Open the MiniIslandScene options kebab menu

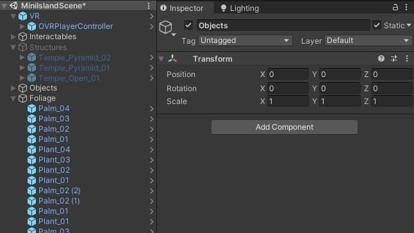click(x=149, y=6)
